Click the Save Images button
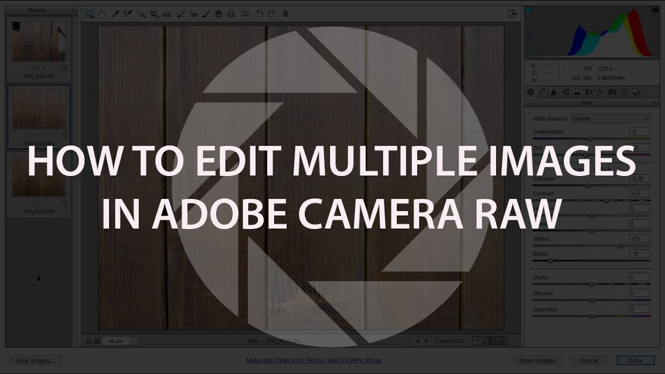Screen dimensions: 665x374 pos(36,360)
